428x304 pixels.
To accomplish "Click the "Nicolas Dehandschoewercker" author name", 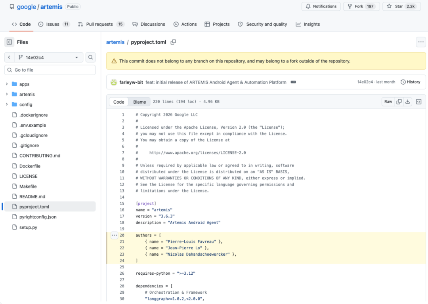I will (198, 254).
